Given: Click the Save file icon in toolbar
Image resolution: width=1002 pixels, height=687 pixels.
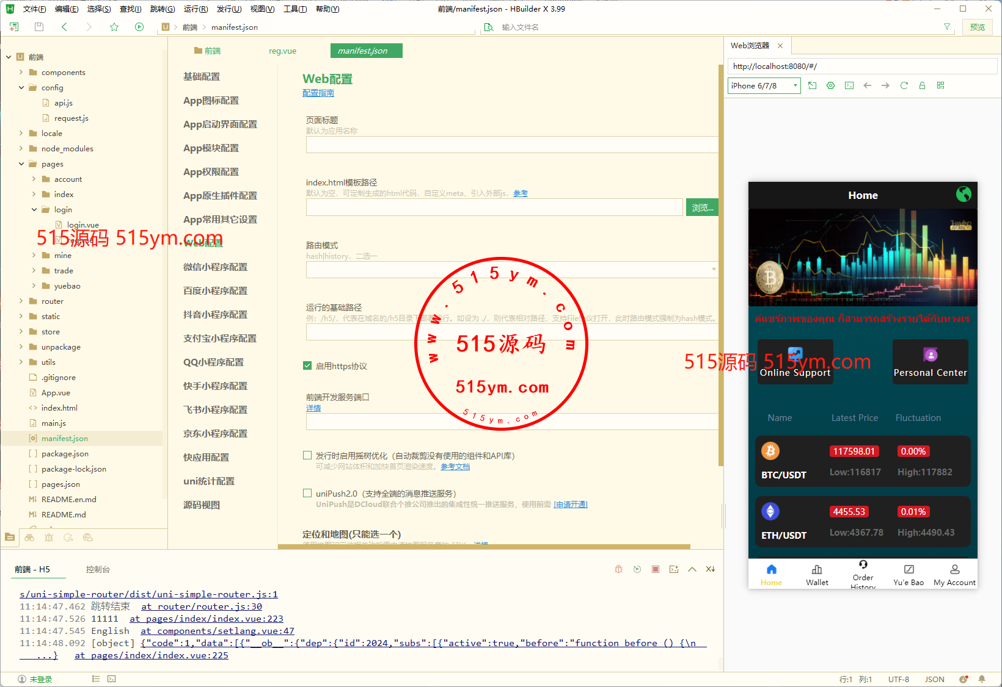Looking at the screenshot, I should [39, 27].
